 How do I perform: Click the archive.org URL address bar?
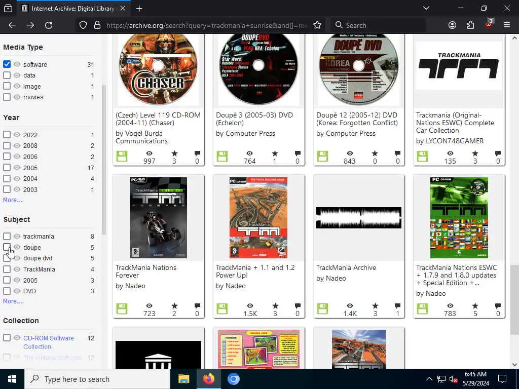click(207, 25)
